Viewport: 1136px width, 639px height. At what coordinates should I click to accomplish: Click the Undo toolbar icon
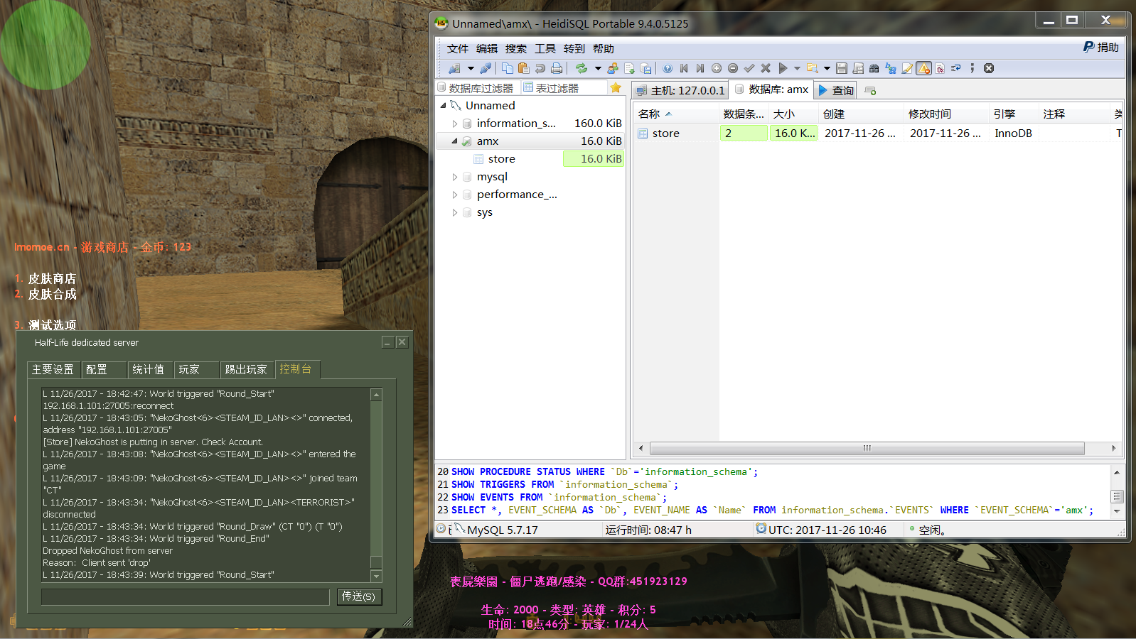540,68
